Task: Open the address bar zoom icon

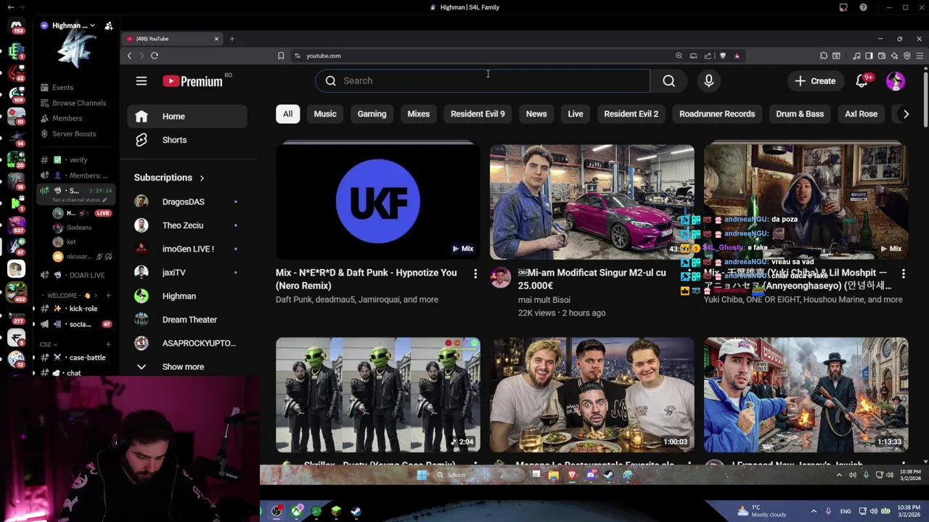Action: click(679, 56)
